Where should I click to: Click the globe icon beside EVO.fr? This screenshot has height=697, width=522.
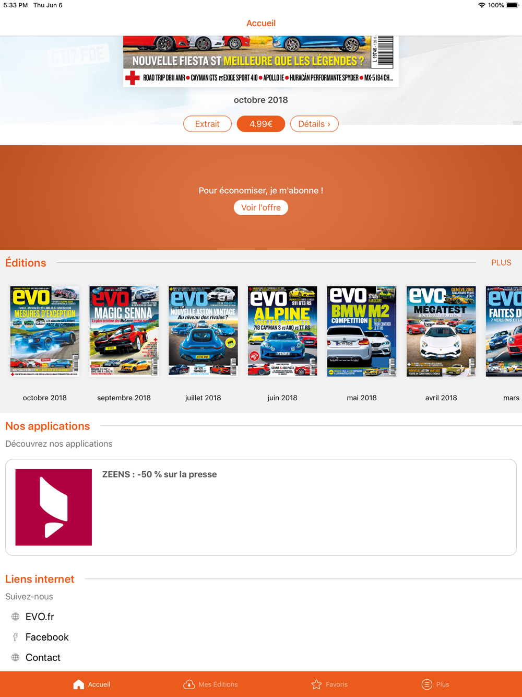tap(16, 617)
